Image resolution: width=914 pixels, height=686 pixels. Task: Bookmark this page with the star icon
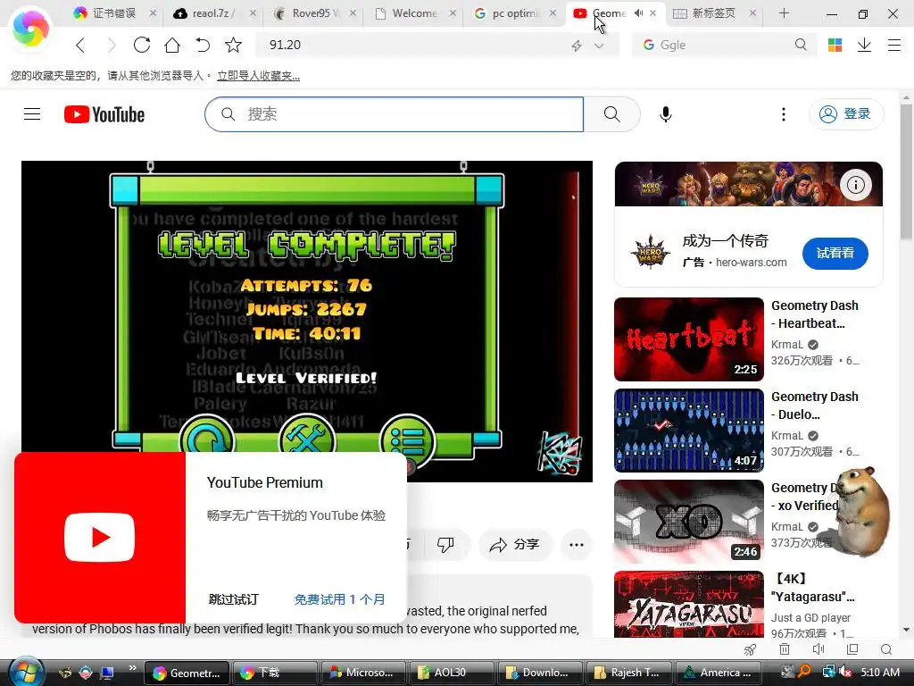(233, 45)
